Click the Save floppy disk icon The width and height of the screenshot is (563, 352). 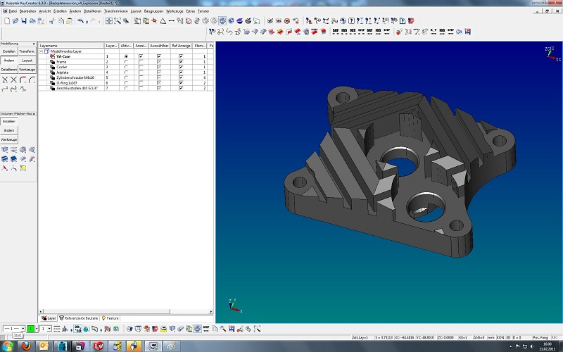pyautogui.click(x=24, y=21)
